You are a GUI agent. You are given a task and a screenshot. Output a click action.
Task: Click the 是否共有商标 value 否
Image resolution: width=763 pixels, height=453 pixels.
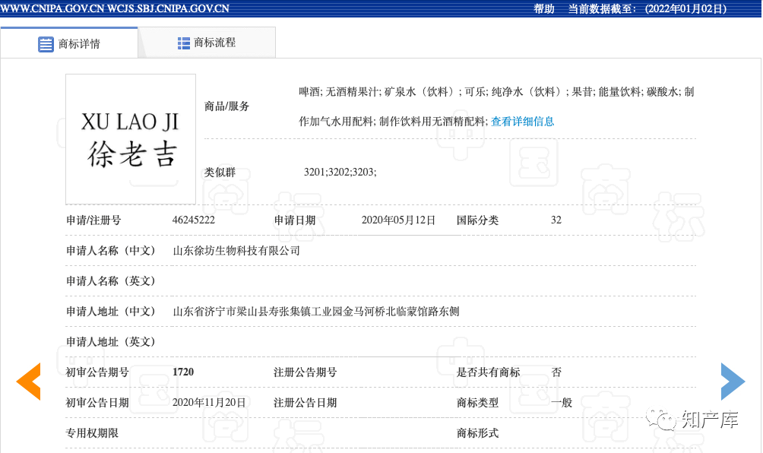tap(556, 372)
